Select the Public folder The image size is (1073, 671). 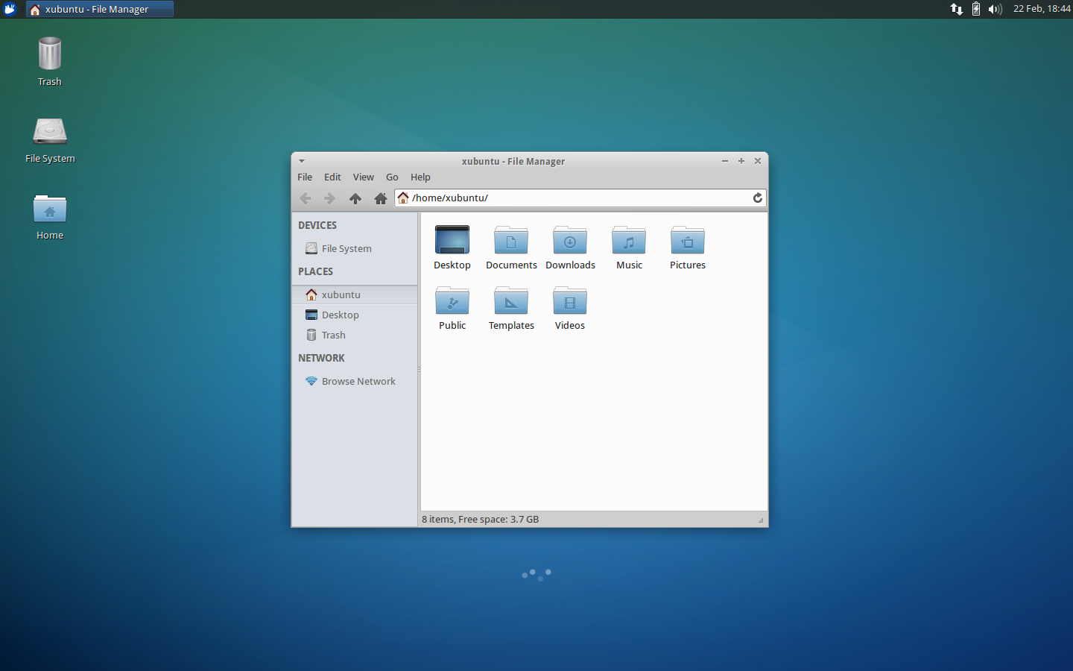coord(452,302)
